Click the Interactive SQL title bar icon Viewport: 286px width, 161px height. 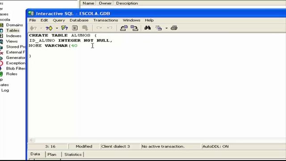31,13
